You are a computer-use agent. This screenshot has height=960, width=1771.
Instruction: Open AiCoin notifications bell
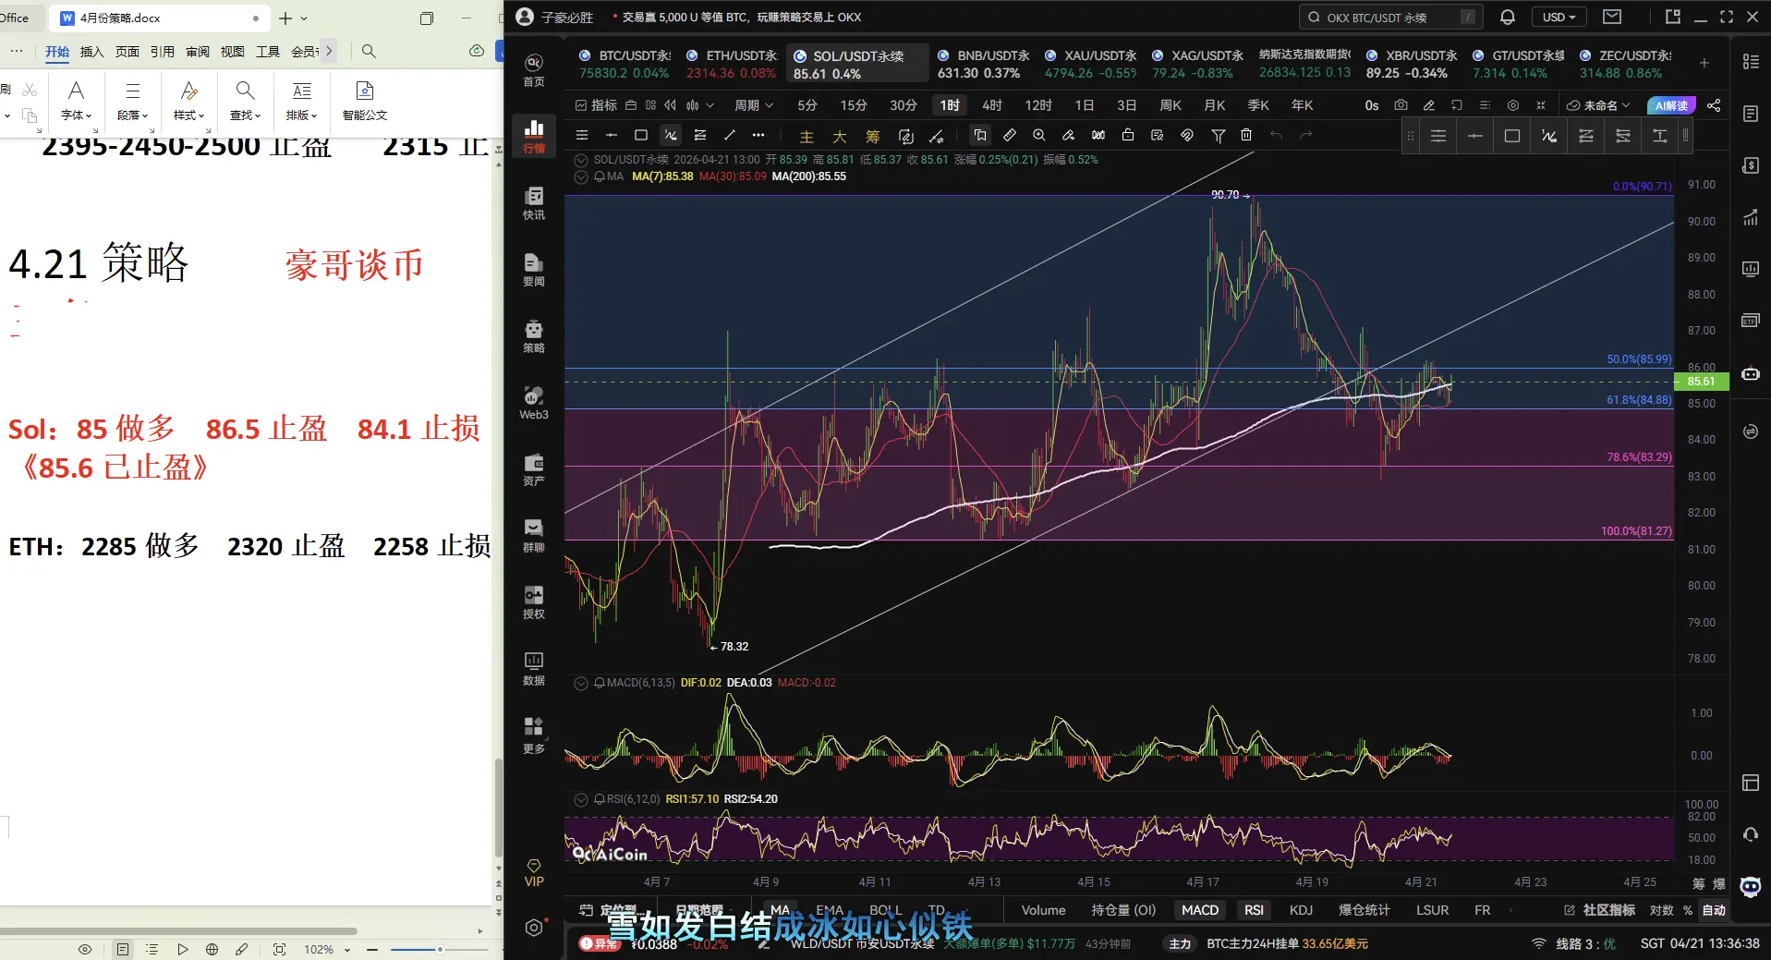point(1508,17)
